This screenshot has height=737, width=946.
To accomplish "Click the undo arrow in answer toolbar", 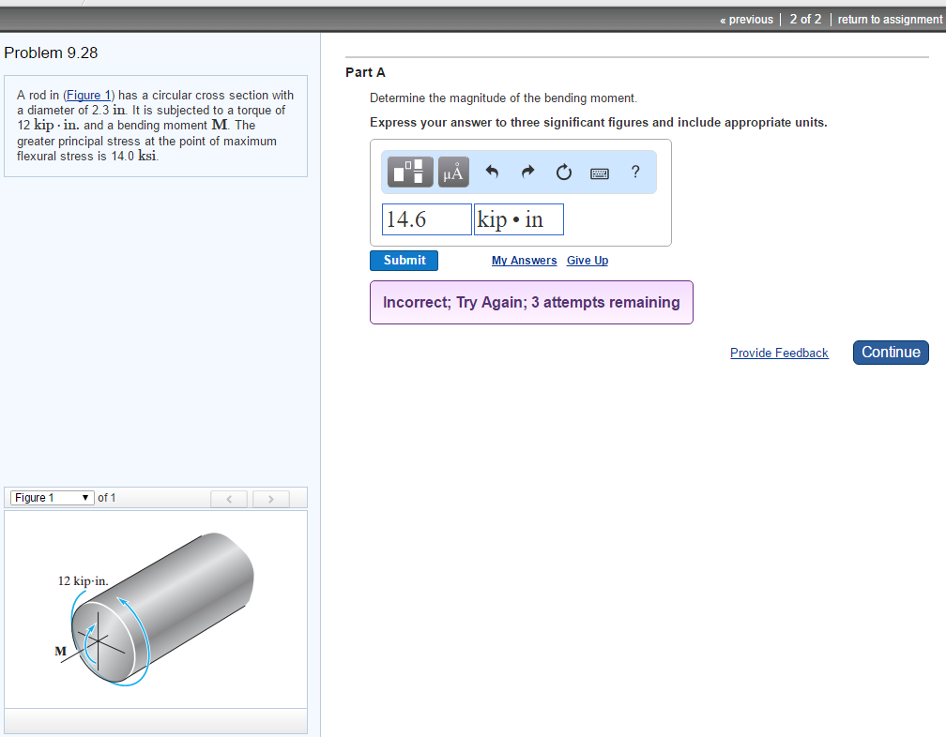I will [x=491, y=173].
